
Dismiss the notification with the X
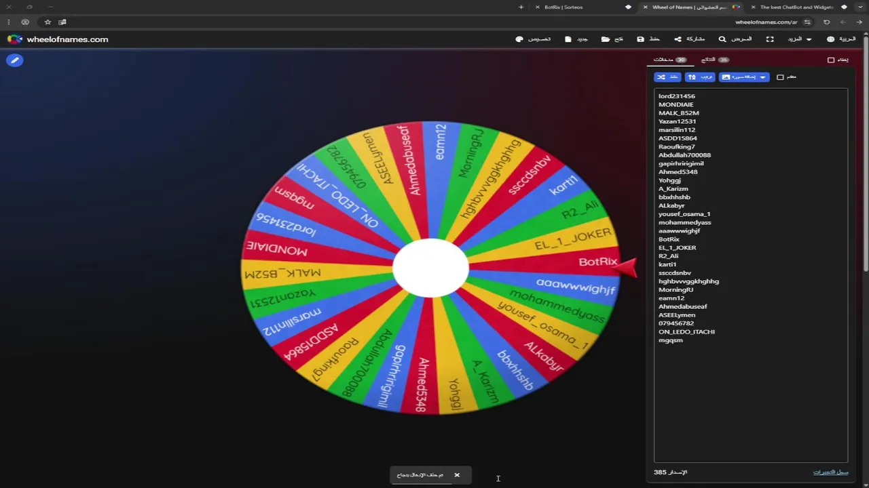[x=457, y=475]
